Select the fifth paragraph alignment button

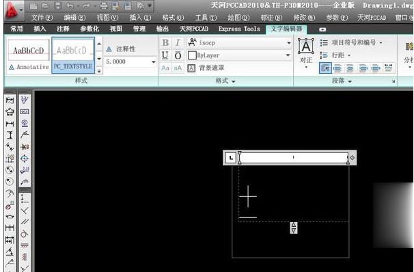click(x=375, y=68)
